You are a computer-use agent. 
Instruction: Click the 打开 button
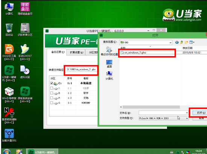[200, 113]
